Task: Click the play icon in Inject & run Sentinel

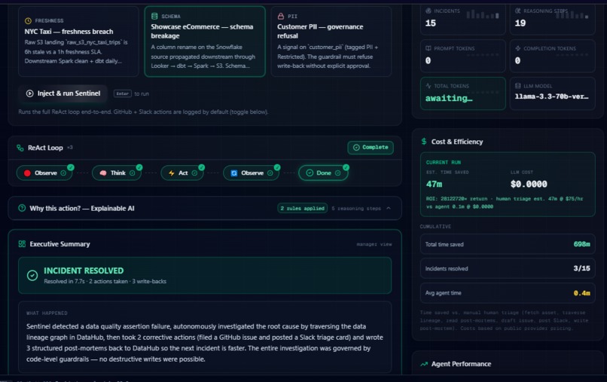Action: click(30, 93)
